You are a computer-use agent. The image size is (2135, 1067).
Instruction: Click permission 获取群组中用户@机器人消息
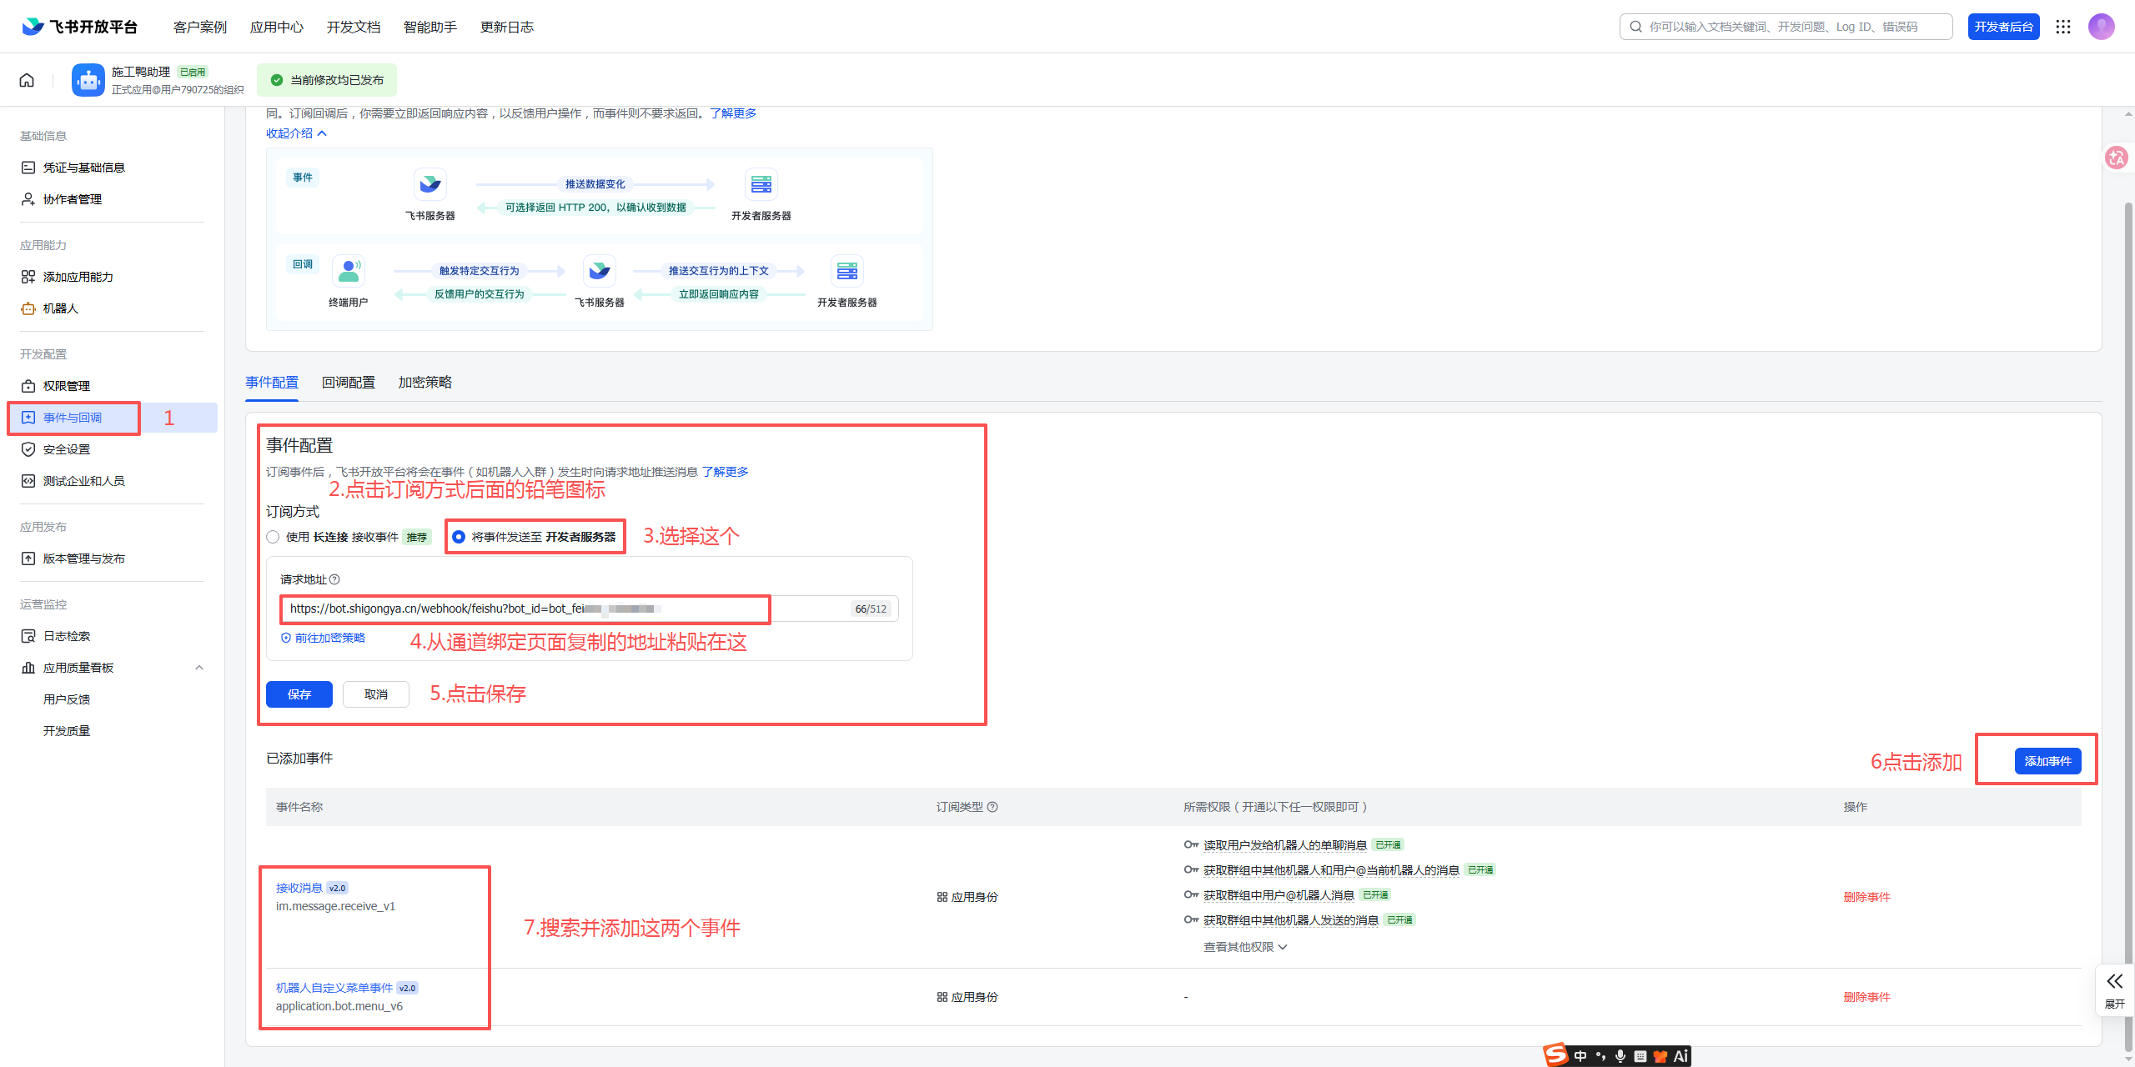point(1278,895)
